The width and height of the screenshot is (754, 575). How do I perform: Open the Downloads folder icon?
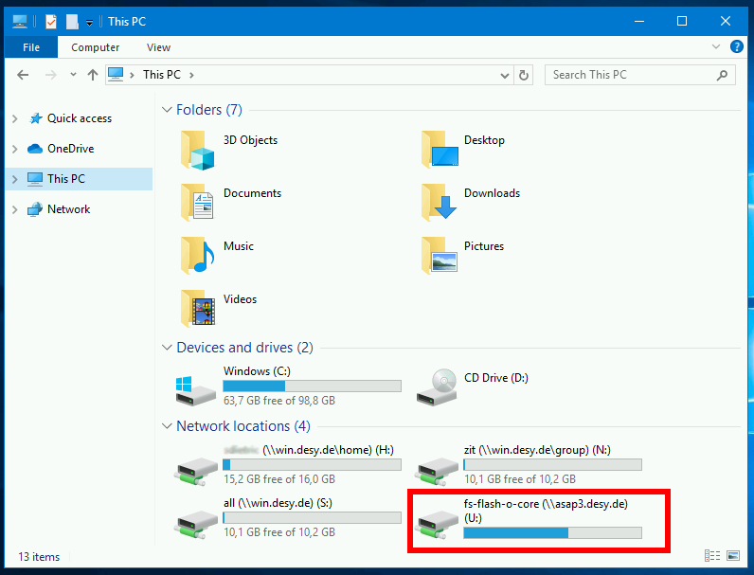(x=439, y=203)
